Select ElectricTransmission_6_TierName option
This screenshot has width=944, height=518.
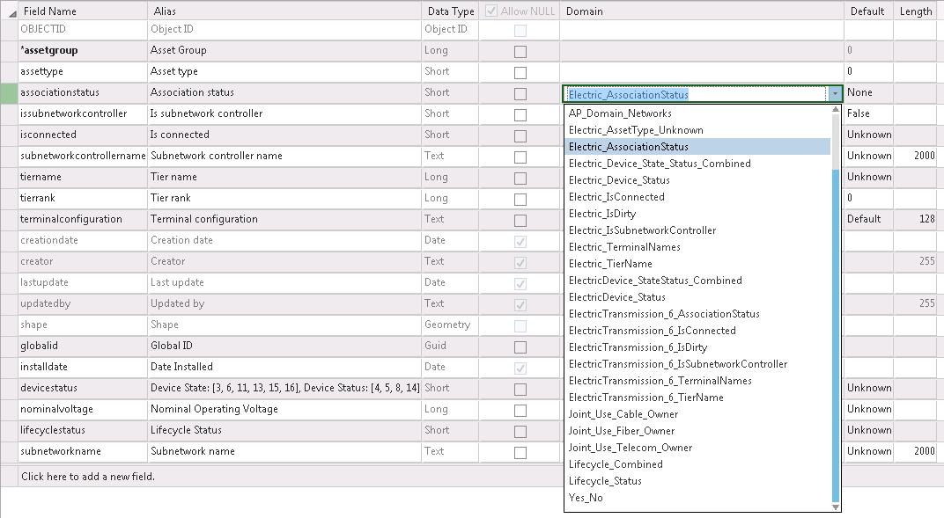(697, 398)
